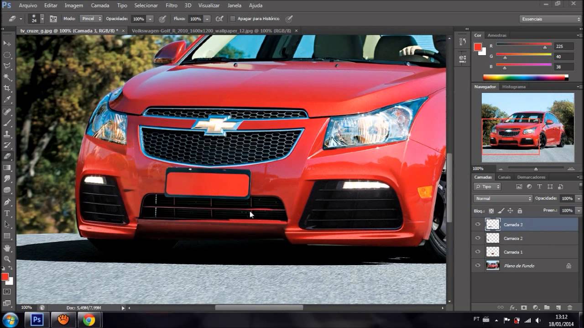Select the Type tool
Screen dimensions: 584x328
(7, 213)
